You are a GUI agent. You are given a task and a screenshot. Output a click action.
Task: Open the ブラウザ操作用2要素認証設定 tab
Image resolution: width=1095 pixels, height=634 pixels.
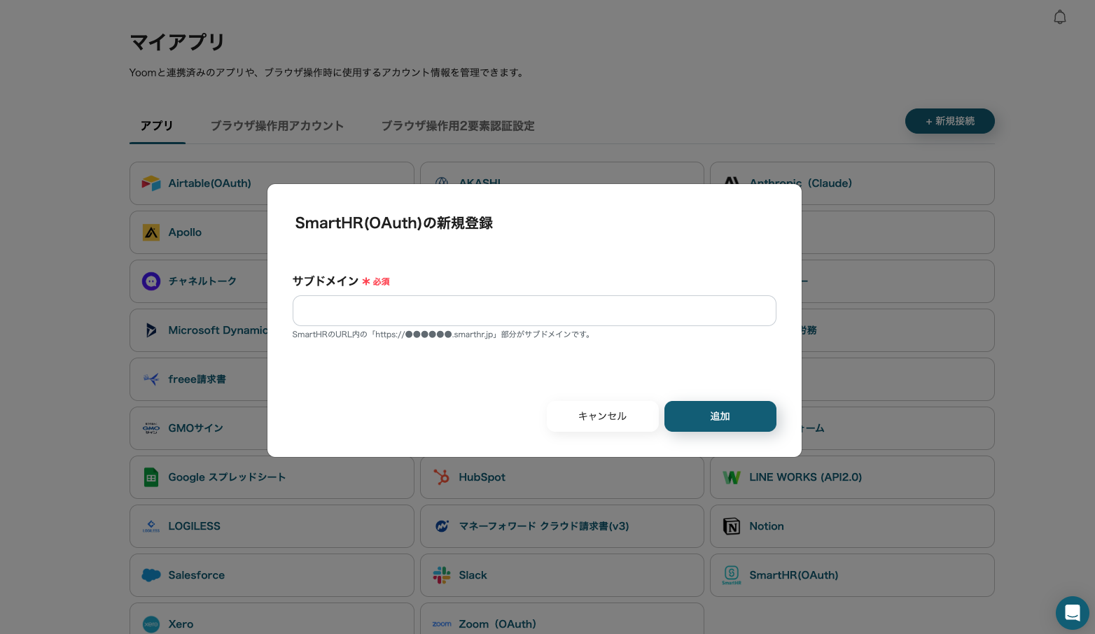click(x=458, y=126)
